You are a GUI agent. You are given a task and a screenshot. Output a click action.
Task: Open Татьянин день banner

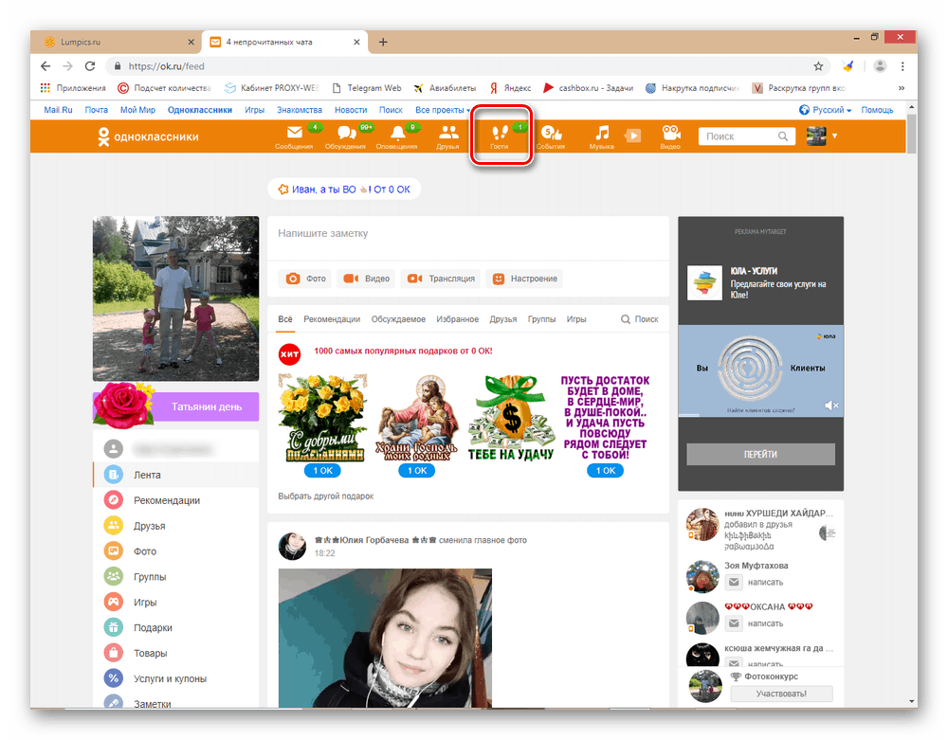176,406
